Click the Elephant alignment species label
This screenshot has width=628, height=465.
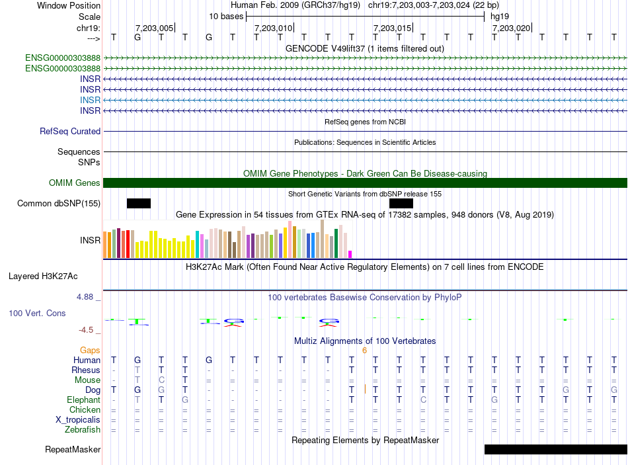pyautogui.click(x=83, y=400)
